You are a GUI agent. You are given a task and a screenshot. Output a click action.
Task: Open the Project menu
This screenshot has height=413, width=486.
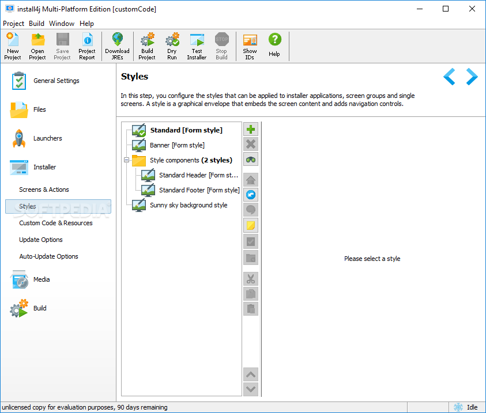[13, 24]
